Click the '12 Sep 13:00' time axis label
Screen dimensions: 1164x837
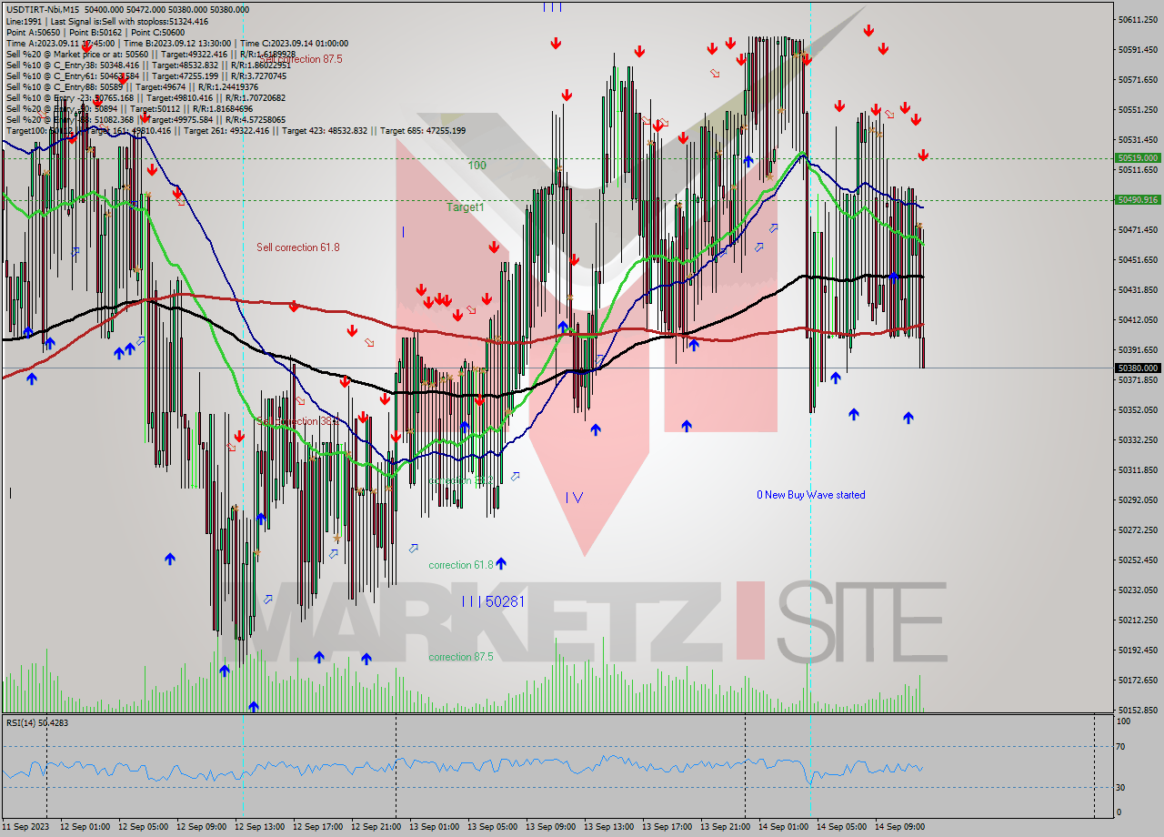(259, 827)
